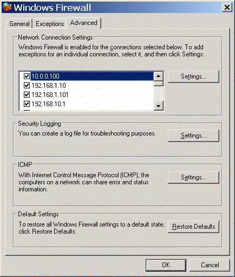
Task: Click the Cancel button
Action: [210, 265]
